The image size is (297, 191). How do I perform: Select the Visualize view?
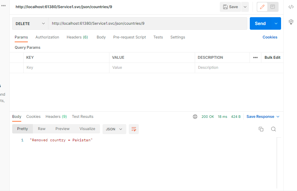(87, 129)
